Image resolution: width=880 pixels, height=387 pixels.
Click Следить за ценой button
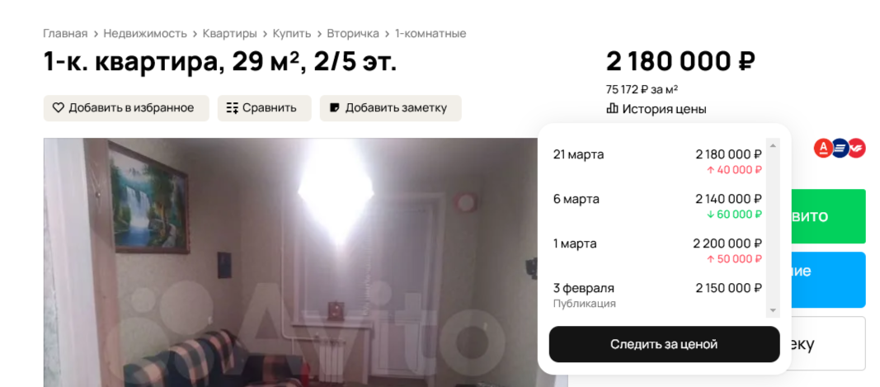click(664, 344)
